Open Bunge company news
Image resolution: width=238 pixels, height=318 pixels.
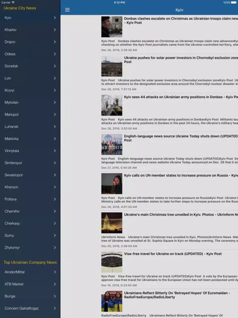(x=30, y=296)
